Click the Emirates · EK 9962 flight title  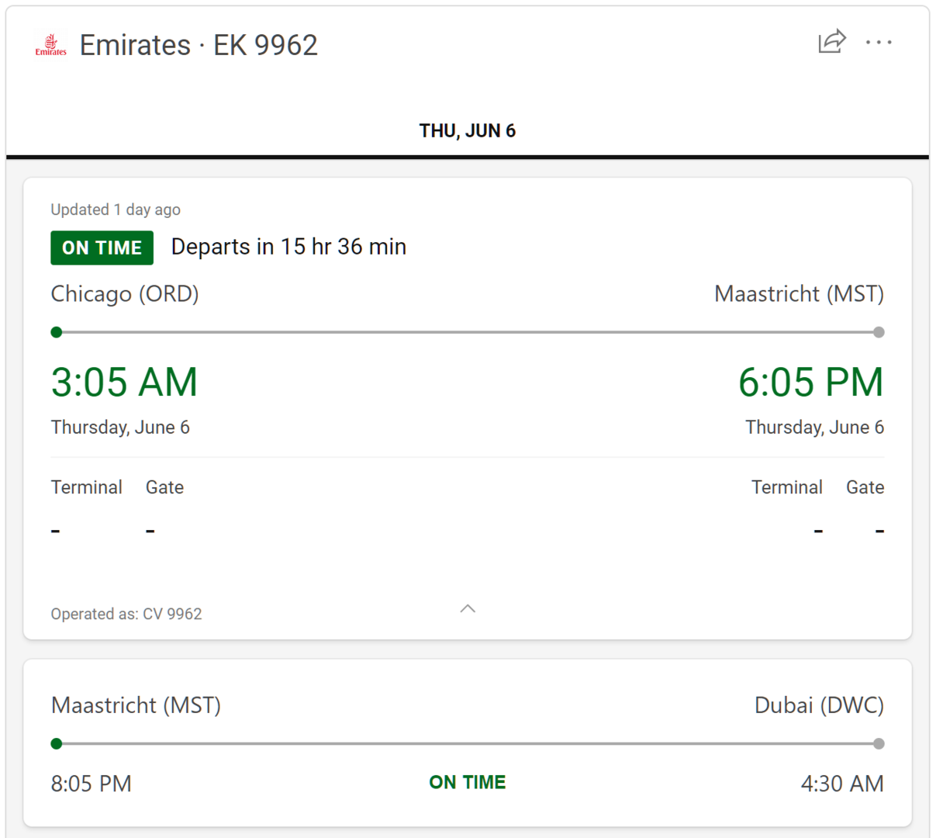199,45
